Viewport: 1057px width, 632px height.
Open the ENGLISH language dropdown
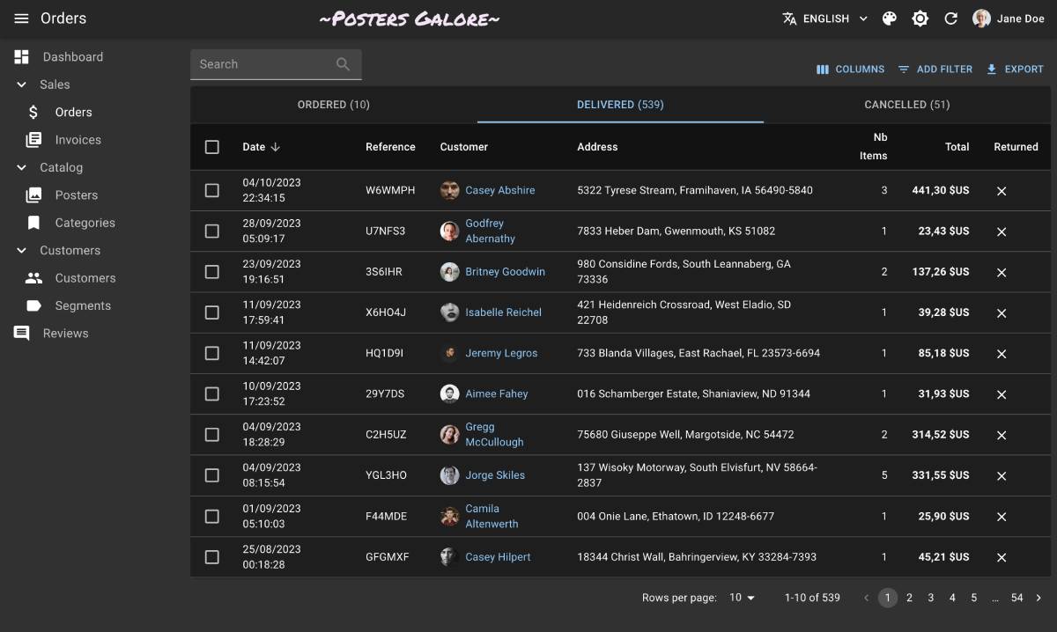click(x=824, y=18)
